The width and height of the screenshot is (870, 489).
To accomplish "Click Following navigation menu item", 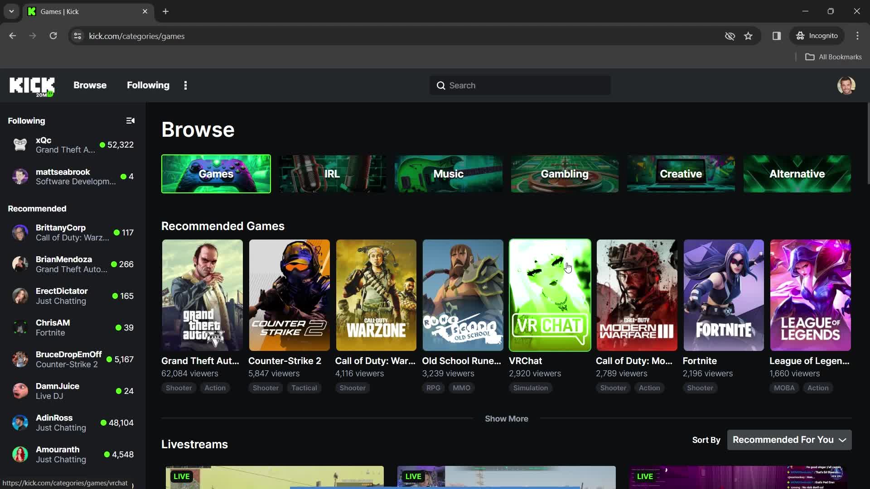I will point(148,86).
